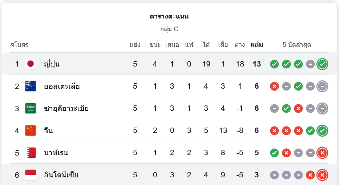Click the แต้ม column header
Image resolution: width=340 pixels, height=185 pixels.
click(x=257, y=45)
